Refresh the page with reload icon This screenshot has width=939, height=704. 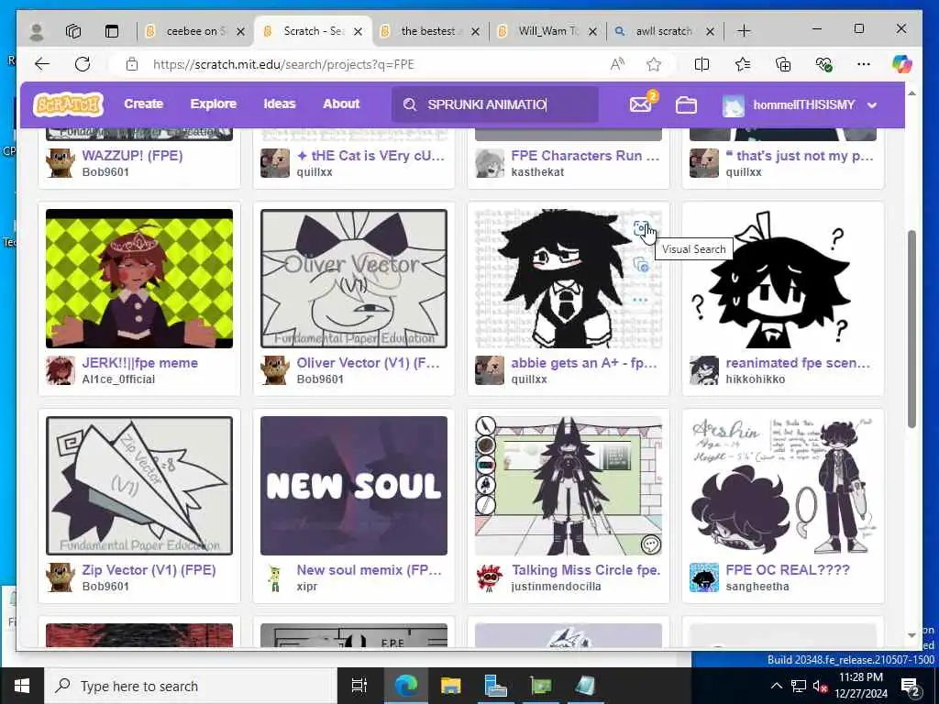[x=83, y=64]
